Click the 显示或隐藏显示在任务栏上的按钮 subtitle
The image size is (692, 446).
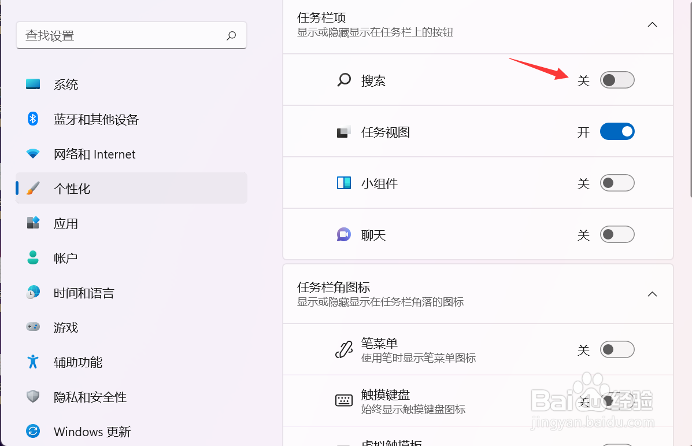pos(375,32)
